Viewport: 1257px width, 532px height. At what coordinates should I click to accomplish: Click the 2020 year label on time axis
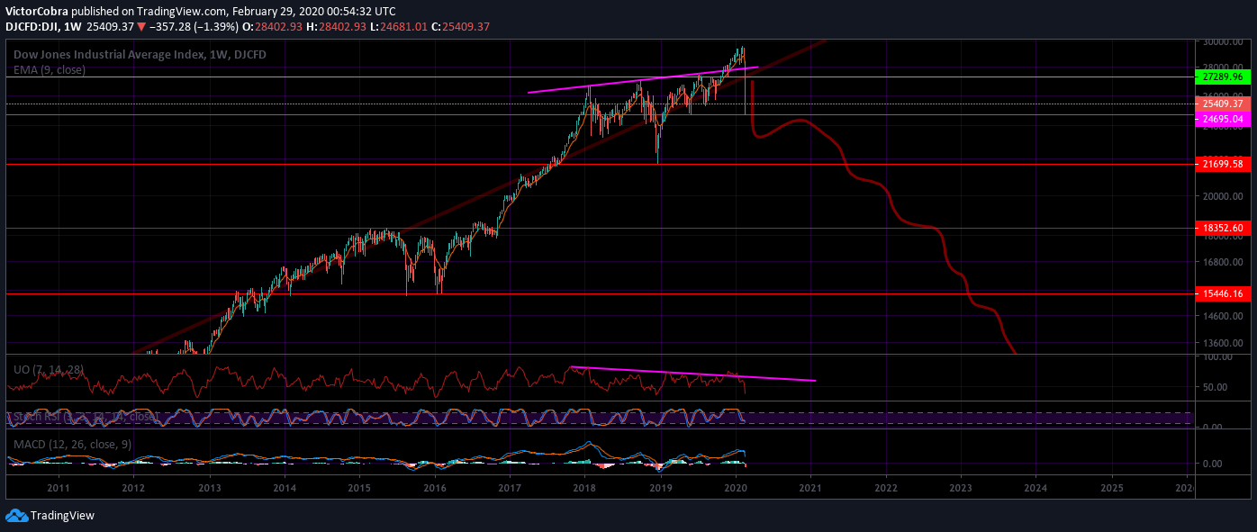(x=736, y=488)
